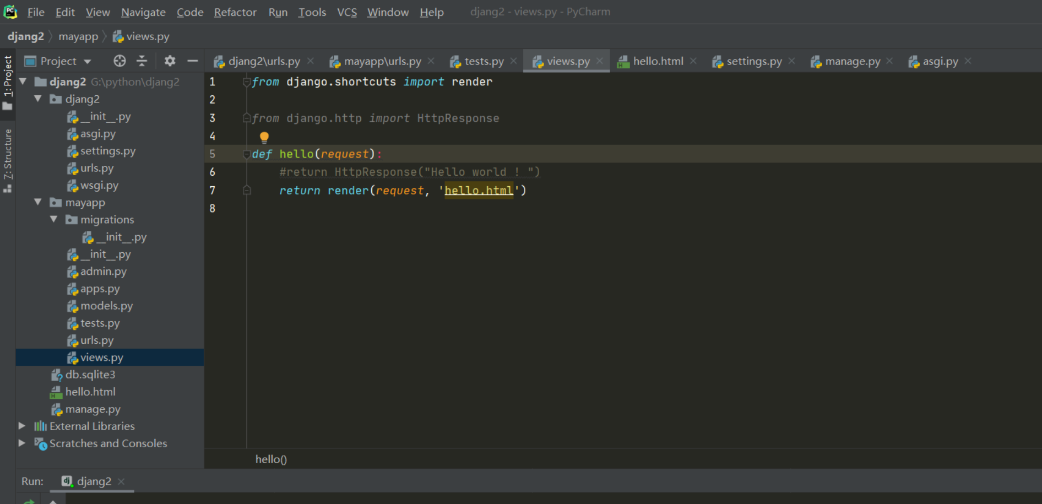Collapse the djang2 root project node
This screenshot has height=504, width=1042.
23,82
